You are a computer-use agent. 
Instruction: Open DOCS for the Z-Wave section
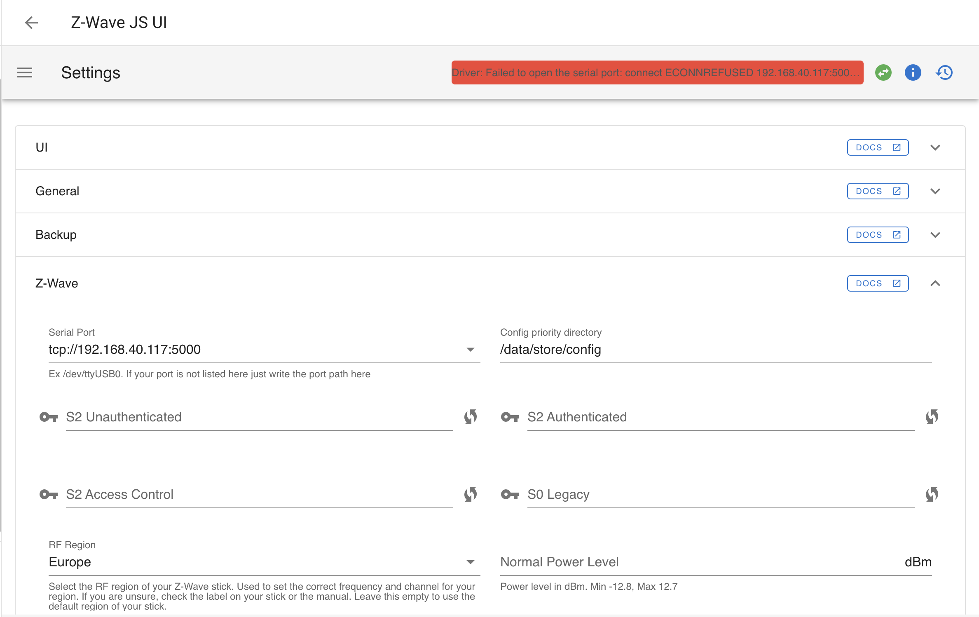click(878, 283)
